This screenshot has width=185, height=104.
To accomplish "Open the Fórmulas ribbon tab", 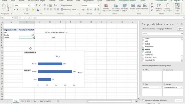I will click(52, 1).
